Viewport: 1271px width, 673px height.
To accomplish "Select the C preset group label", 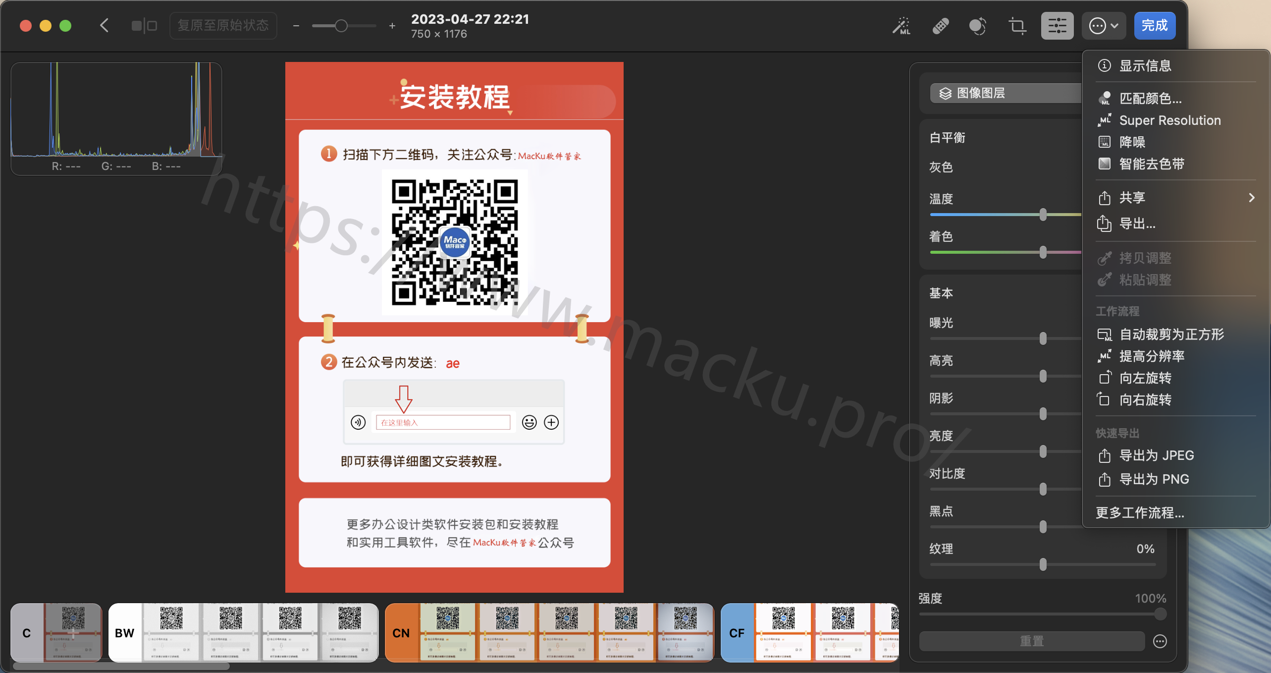I will coord(27,633).
